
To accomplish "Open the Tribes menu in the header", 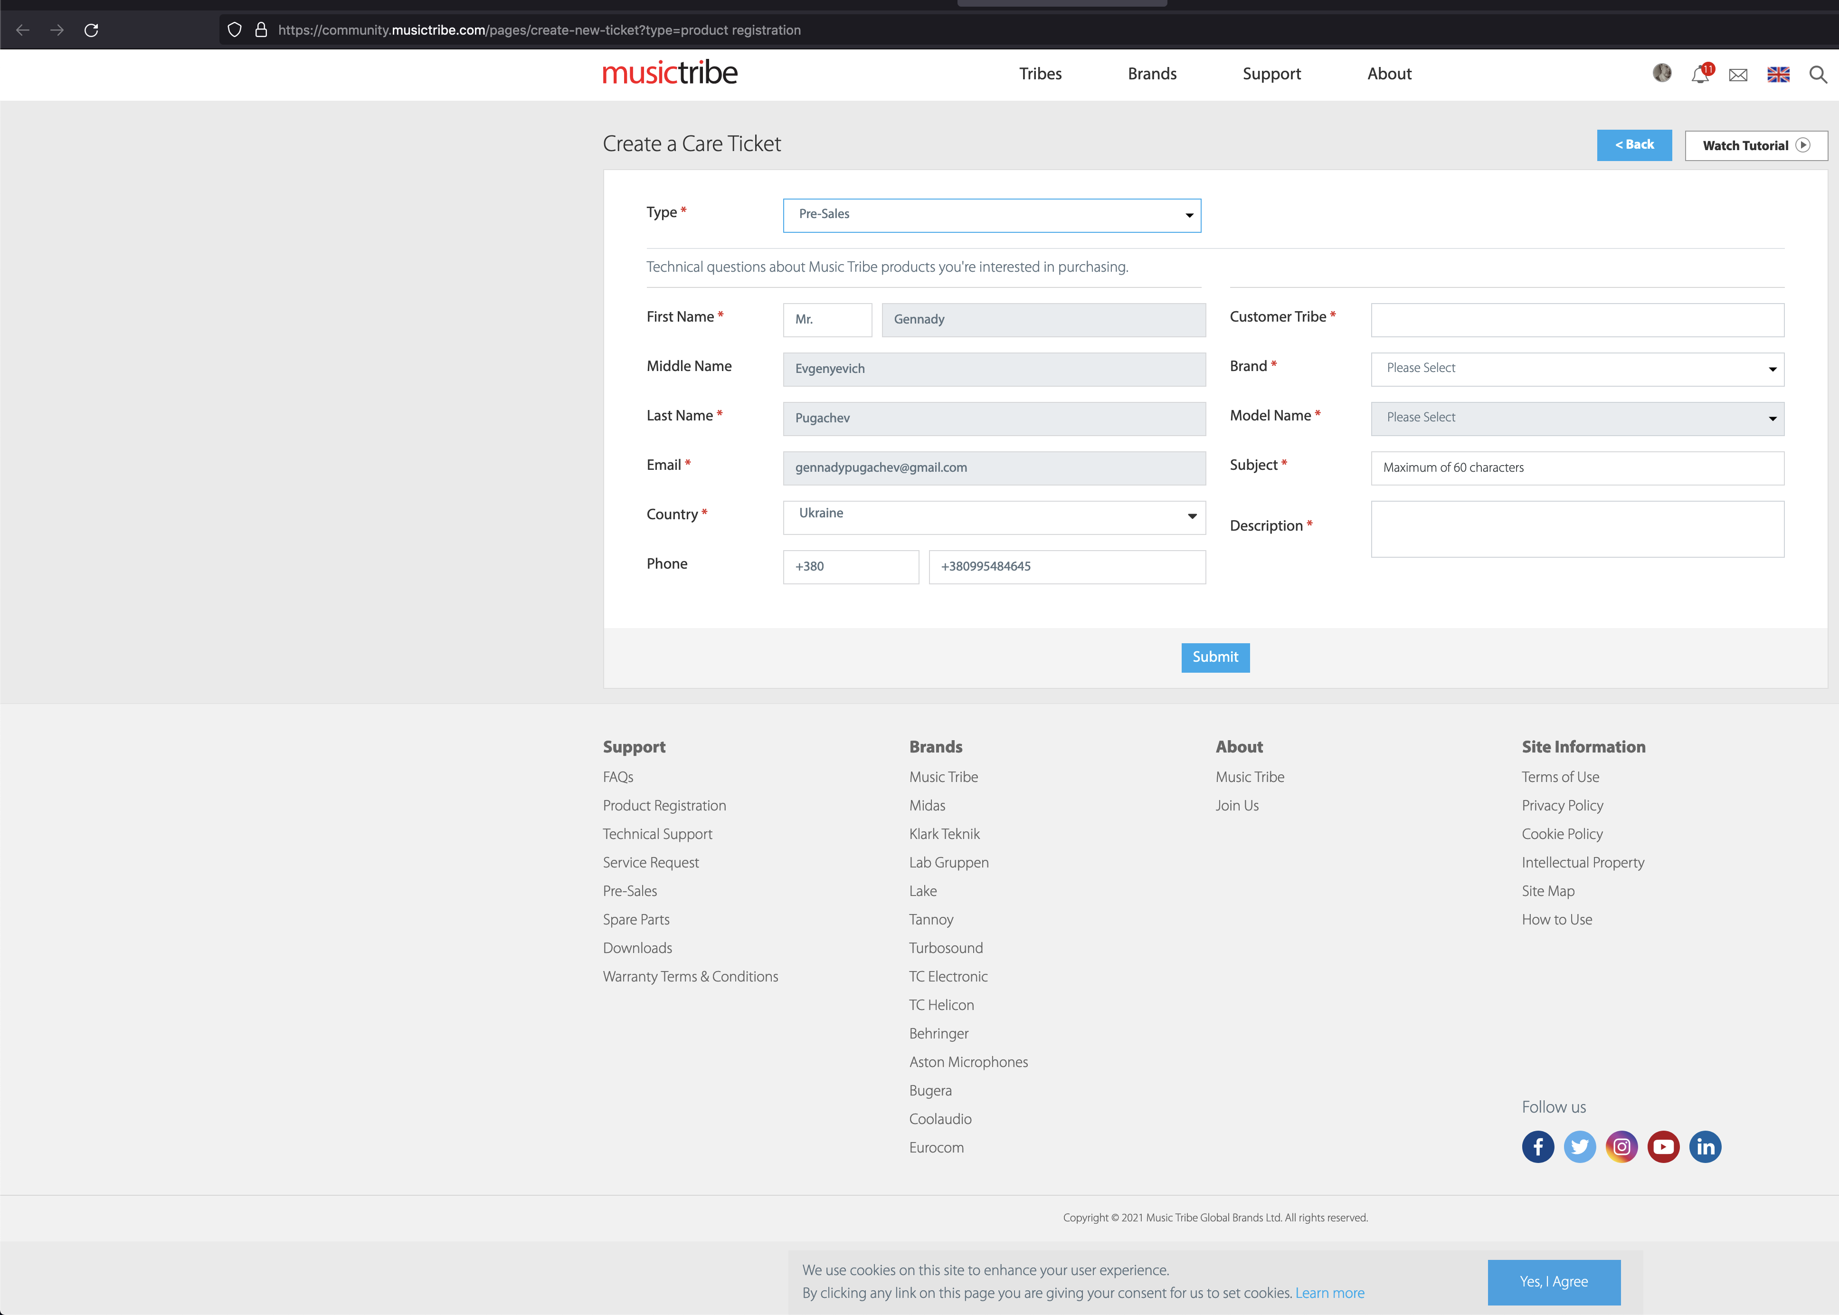I will coord(1039,74).
